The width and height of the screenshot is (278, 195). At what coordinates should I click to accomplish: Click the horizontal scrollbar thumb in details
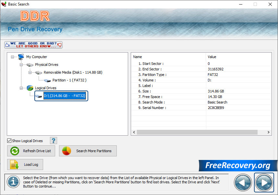(197, 132)
